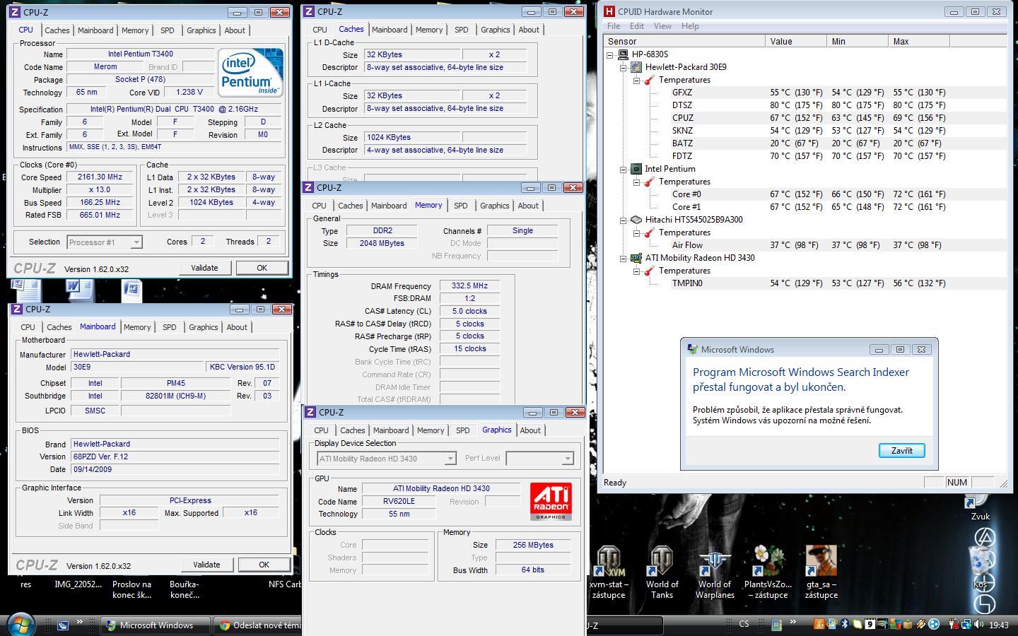
Task: Click the CPU-Z title icon of the Graphics window
Action: pos(310,412)
